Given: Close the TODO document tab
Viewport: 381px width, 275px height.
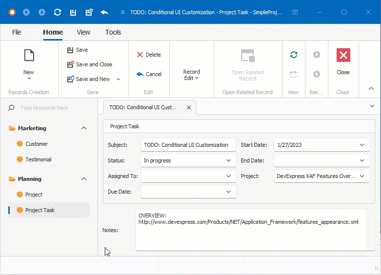Looking at the screenshot, I should pos(189,107).
